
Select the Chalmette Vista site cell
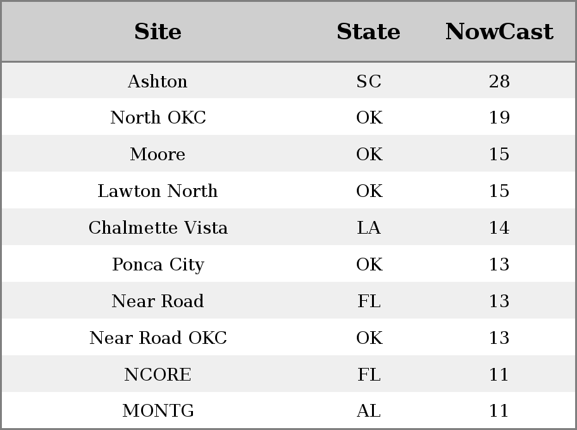pyautogui.click(x=158, y=227)
